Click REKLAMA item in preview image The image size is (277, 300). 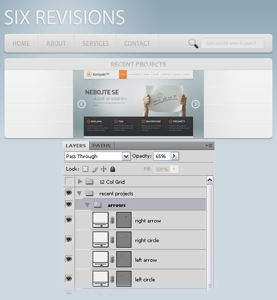pos(94,121)
